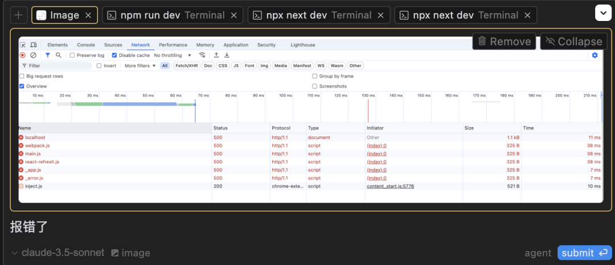
Task: Sort requests by the Status column header
Action: [241, 128]
